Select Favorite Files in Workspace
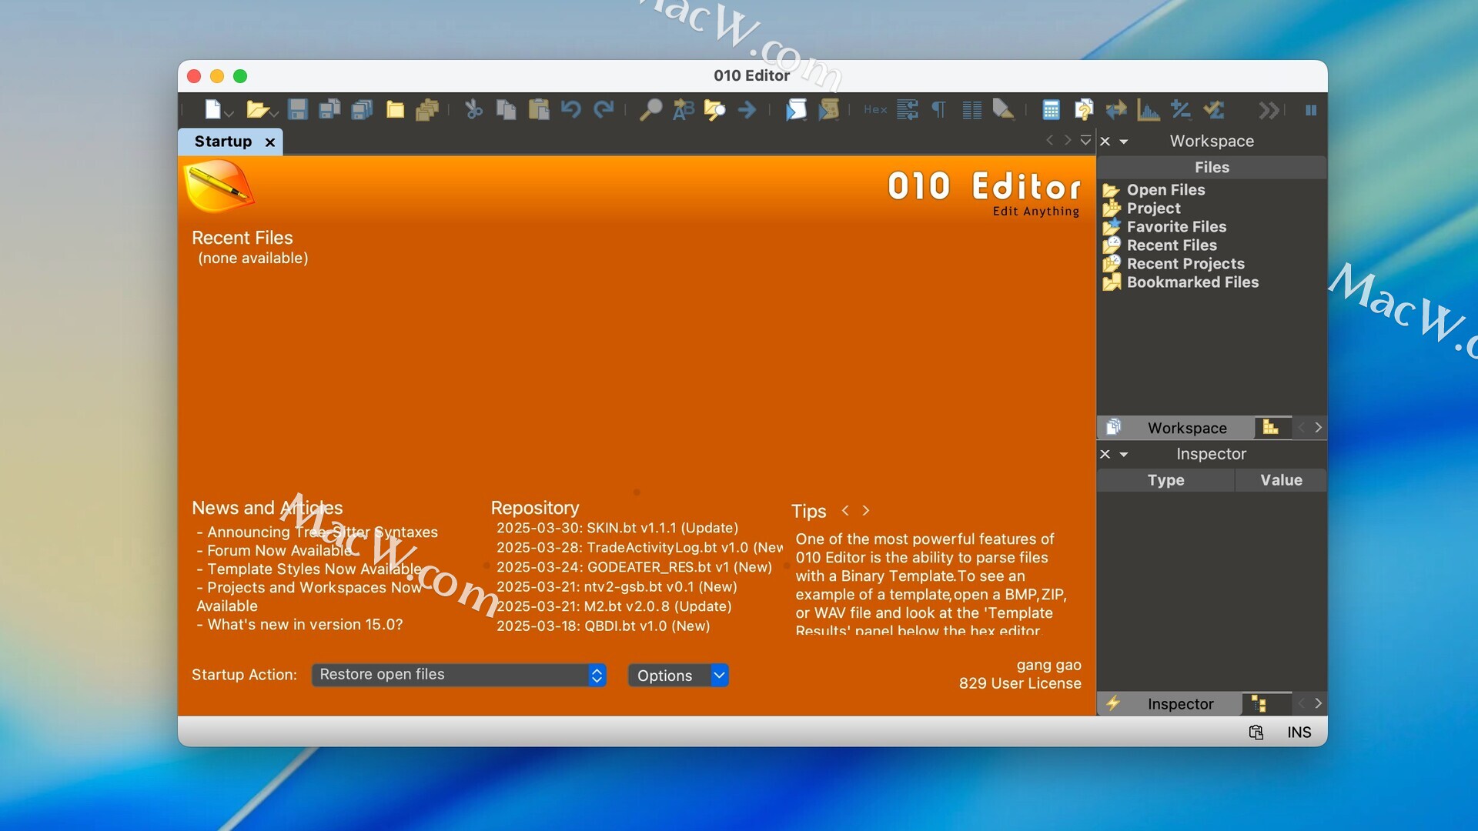This screenshot has width=1478, height=831. pyautogui.click(x=1176, y=227)
